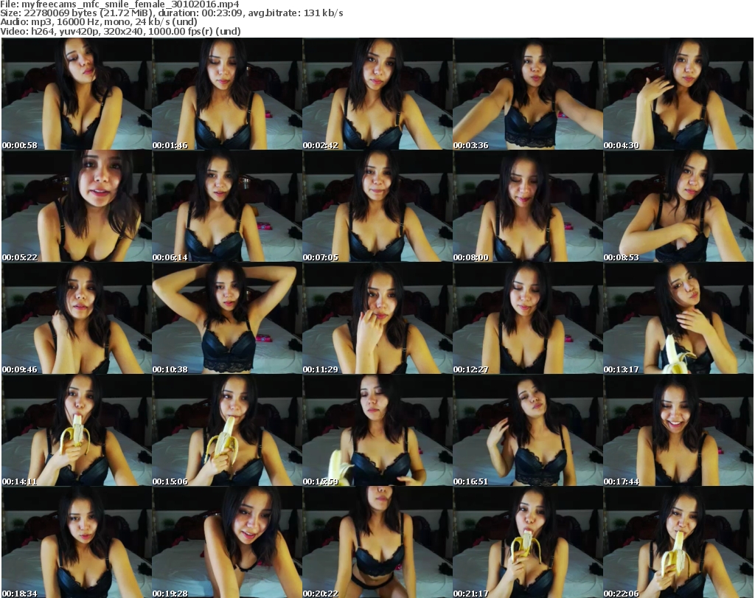Pick the thumbnail timestamped 00:04:30
The height and width of the screenshot is (598, 755).
pos(678,94)
